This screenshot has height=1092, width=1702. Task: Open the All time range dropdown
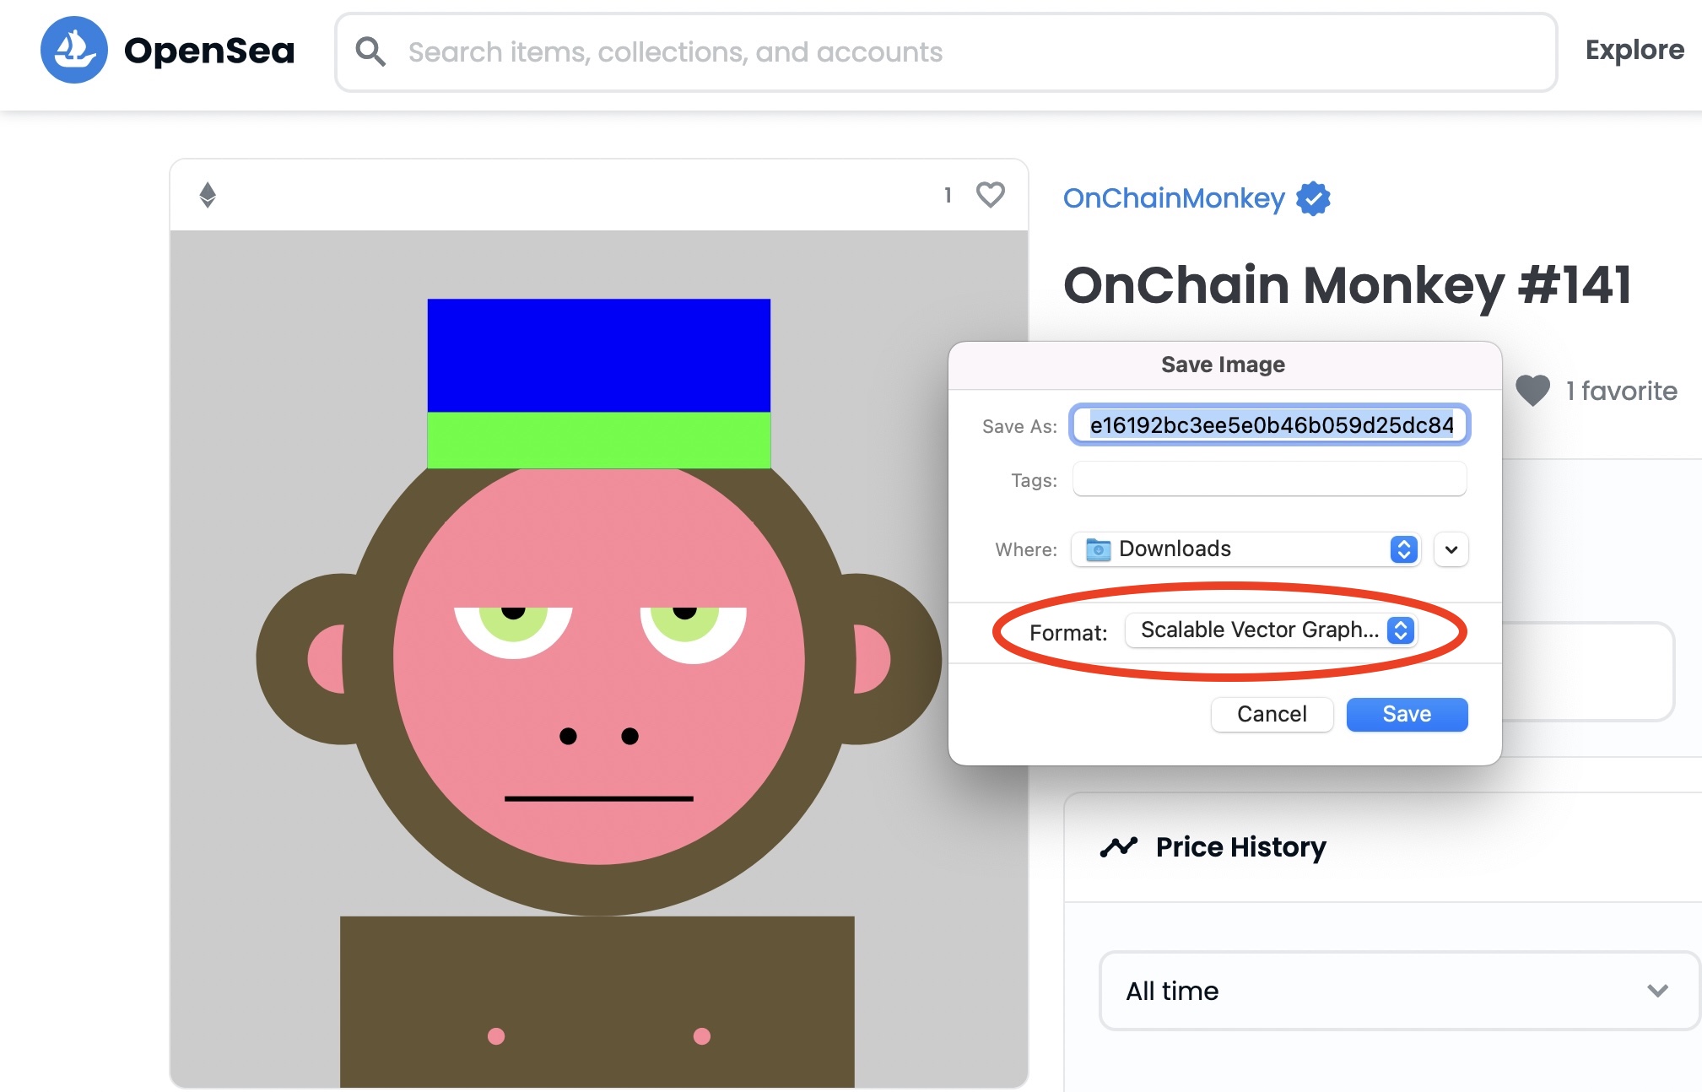tap(1398, 991)
